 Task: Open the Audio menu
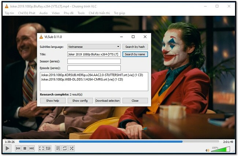coord(44,13)
